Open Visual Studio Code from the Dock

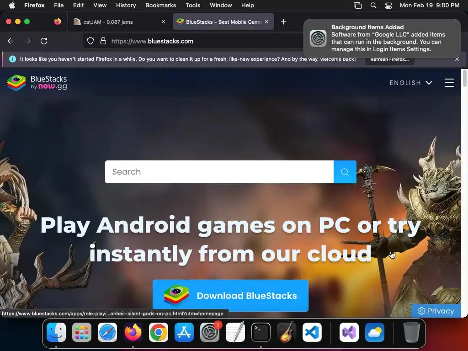[312, 332]
